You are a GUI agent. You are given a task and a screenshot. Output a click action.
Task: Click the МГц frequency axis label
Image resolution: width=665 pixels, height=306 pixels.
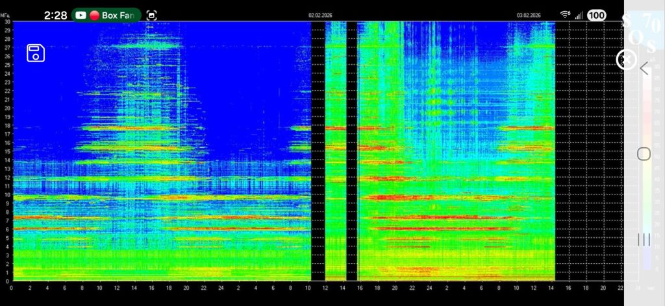pyautogui.click(x=5, y=15)
